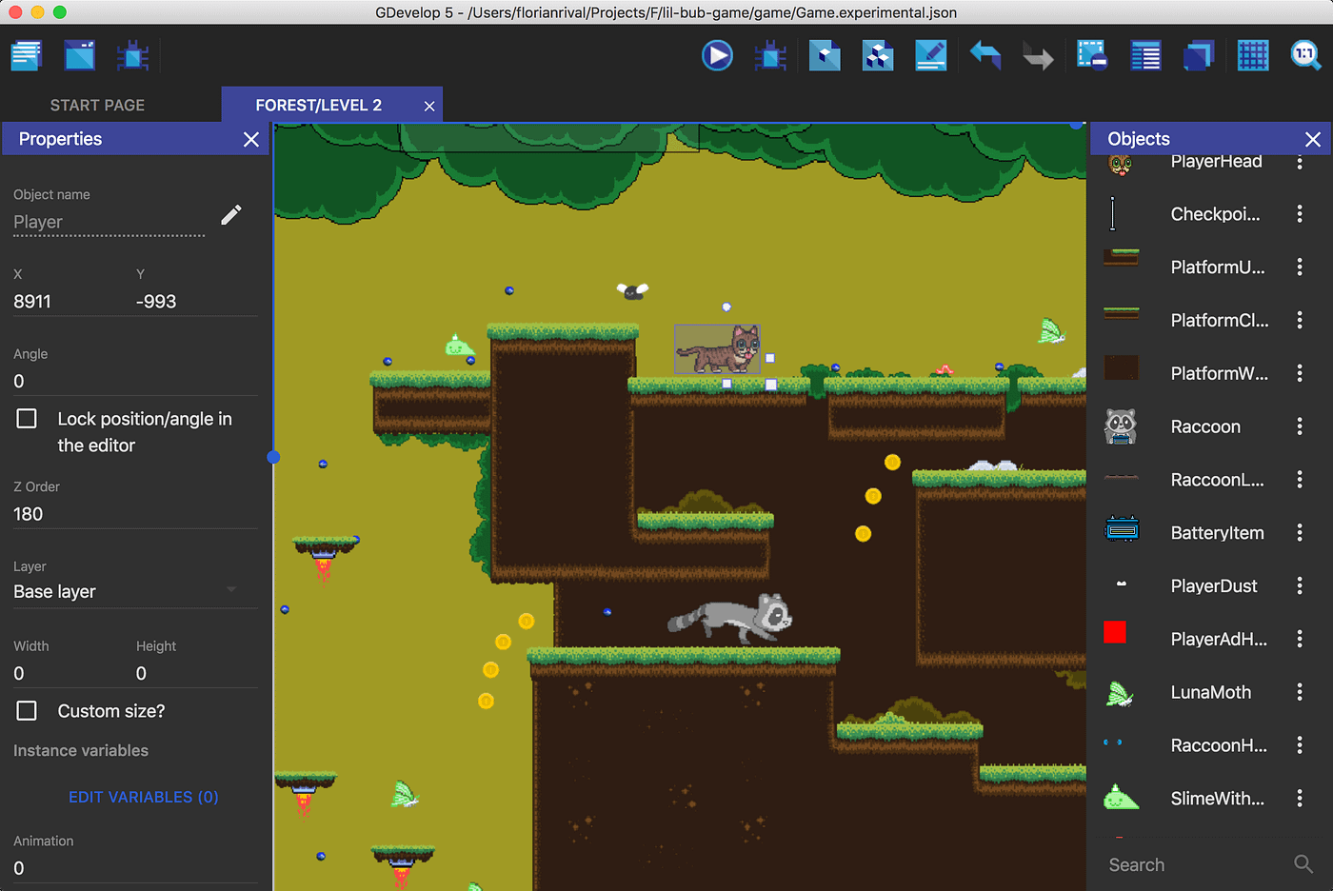Open the Instances list icon
Viewport: 1333px width, 891px height.
click(x=1145, y=54)
